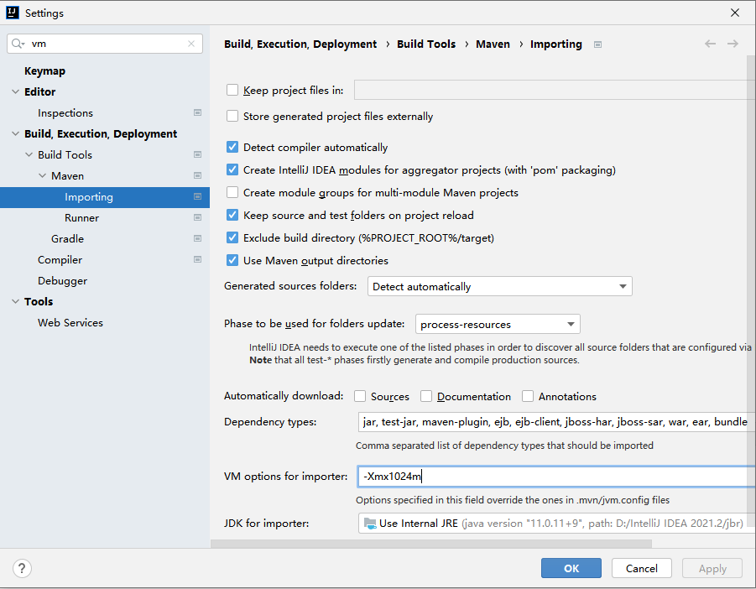
Task: Click Maven breadcrumb
Action: [493, 44]
